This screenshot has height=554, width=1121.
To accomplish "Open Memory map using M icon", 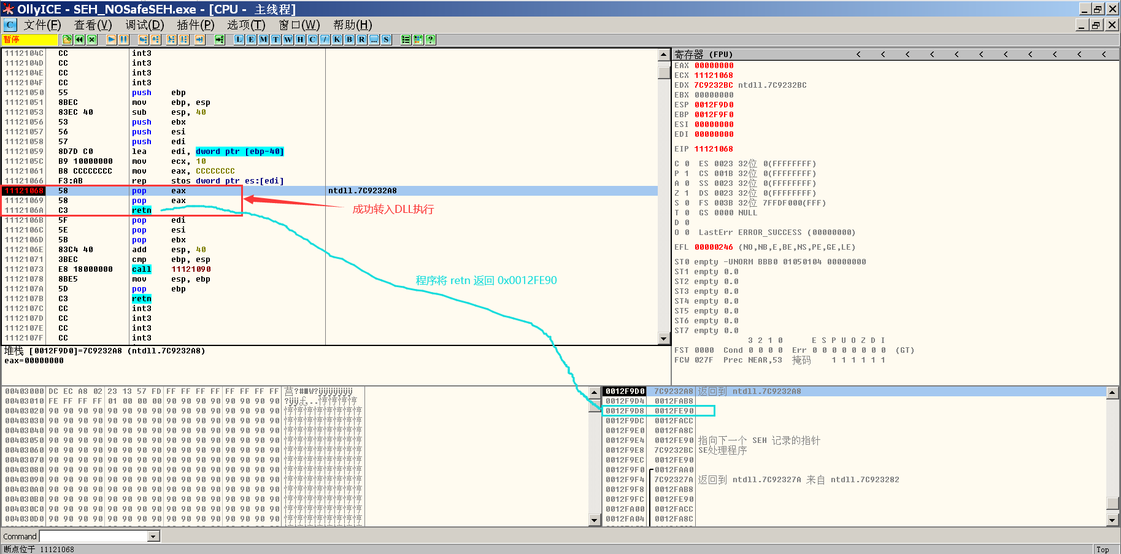I will pyautogui.click(x=263, y=39).
